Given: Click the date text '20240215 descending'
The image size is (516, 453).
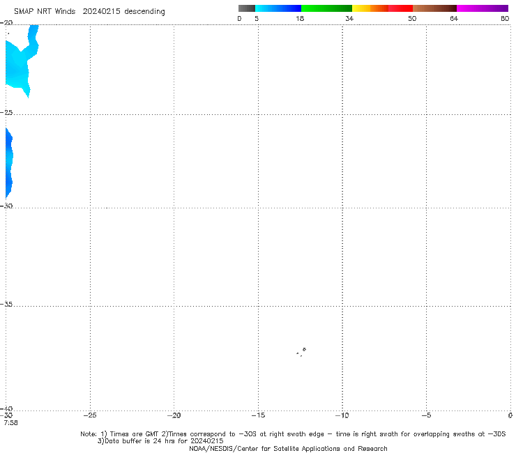Looking at the screenshot, I should [x=123, y=12].
